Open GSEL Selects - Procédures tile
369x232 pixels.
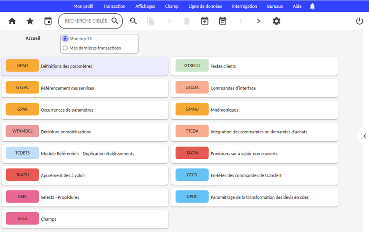tap(85, 197)
